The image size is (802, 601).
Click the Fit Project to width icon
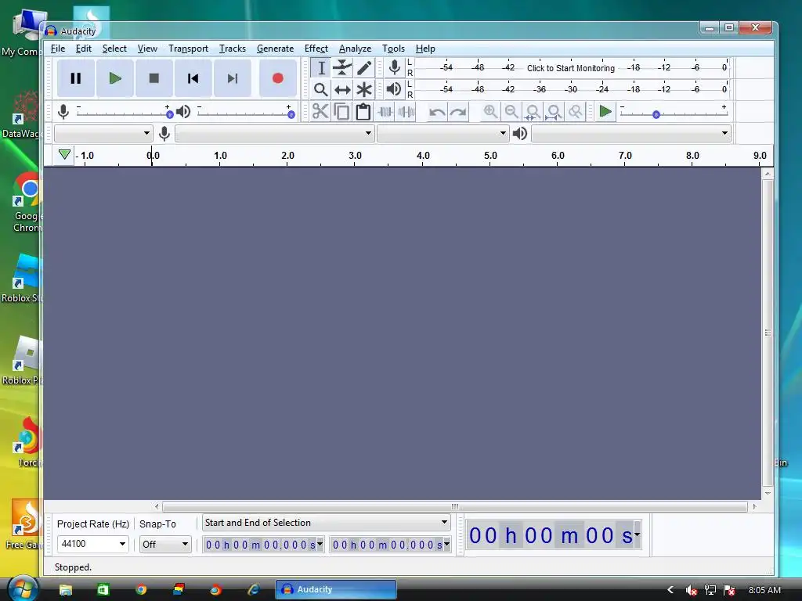click(554, 111)
